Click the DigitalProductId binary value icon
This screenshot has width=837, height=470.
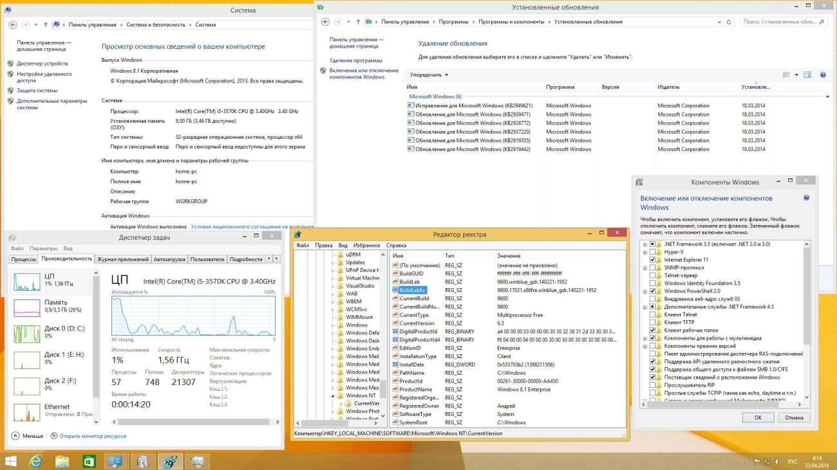tap(395, 332)
